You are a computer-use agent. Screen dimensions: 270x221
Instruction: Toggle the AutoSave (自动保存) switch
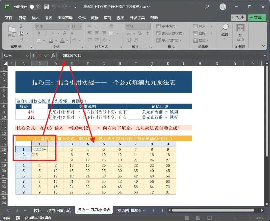(35, 7)
